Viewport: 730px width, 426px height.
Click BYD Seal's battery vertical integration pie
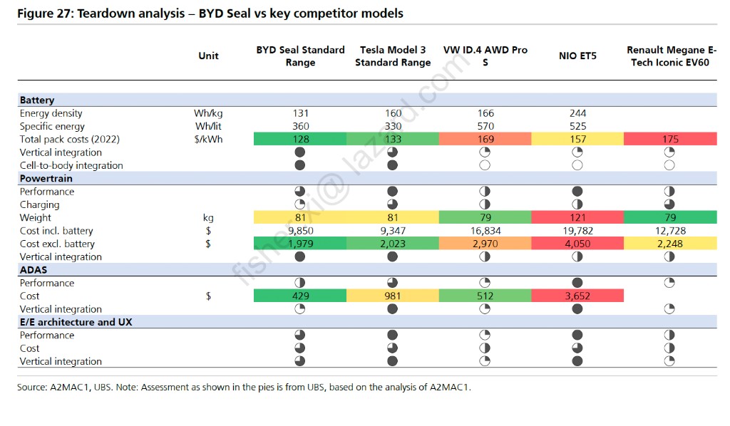coord(300,152)
